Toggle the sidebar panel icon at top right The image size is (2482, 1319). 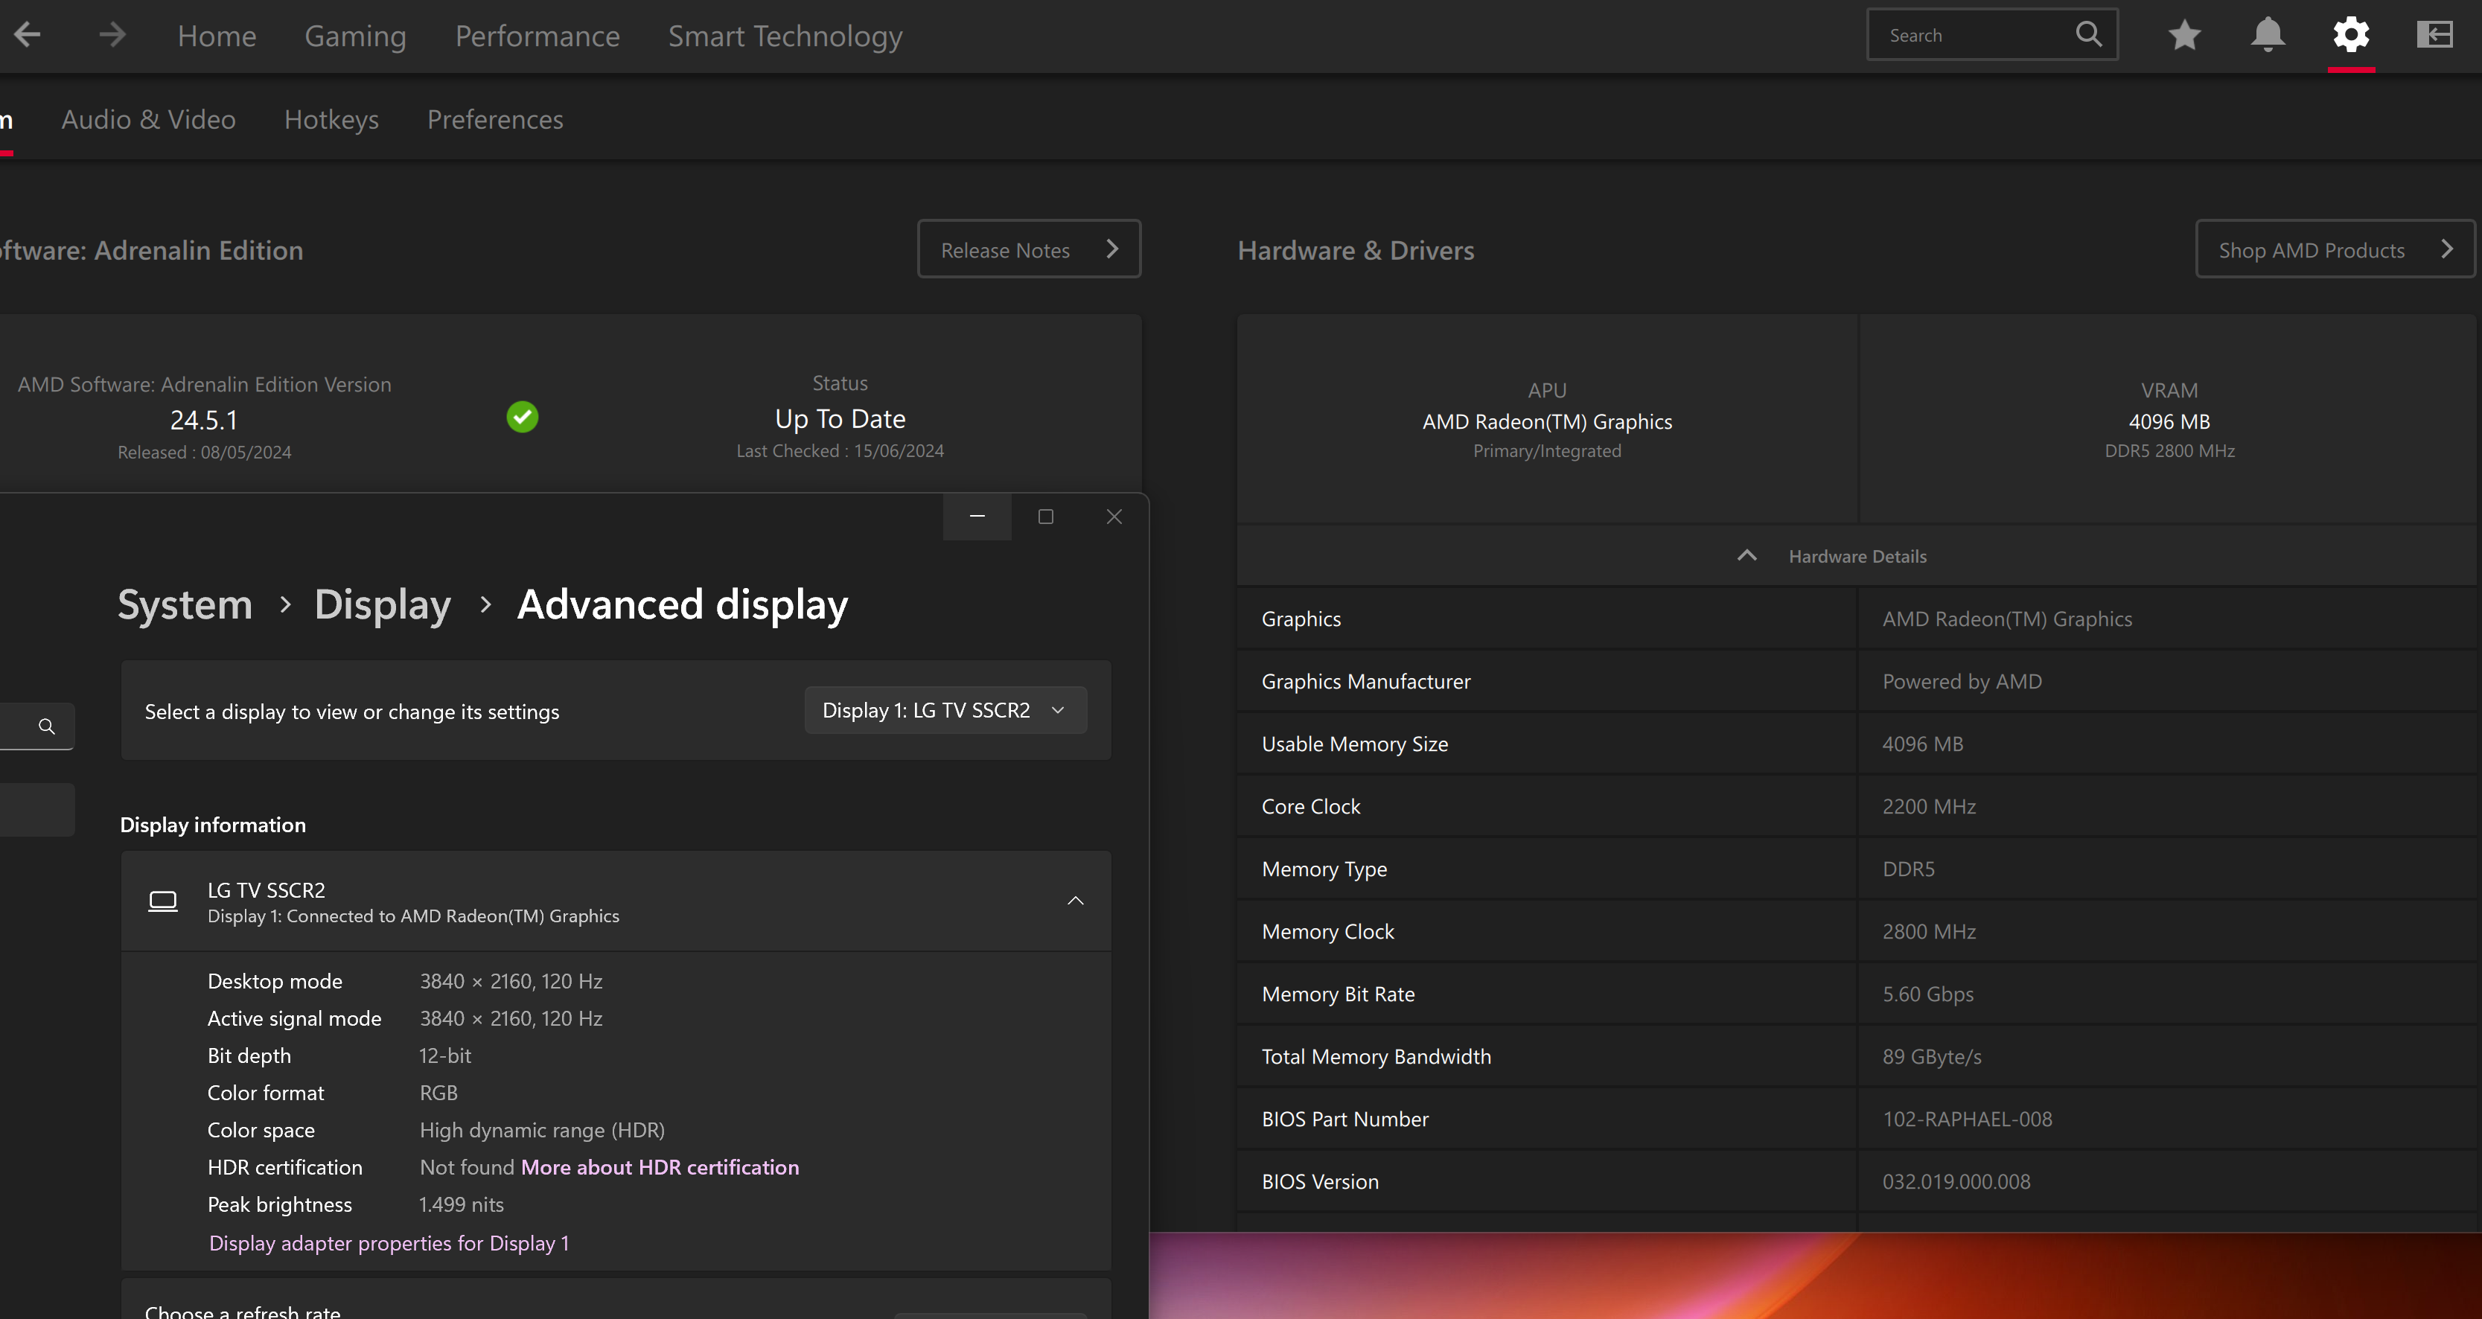tap(2434, 36)
